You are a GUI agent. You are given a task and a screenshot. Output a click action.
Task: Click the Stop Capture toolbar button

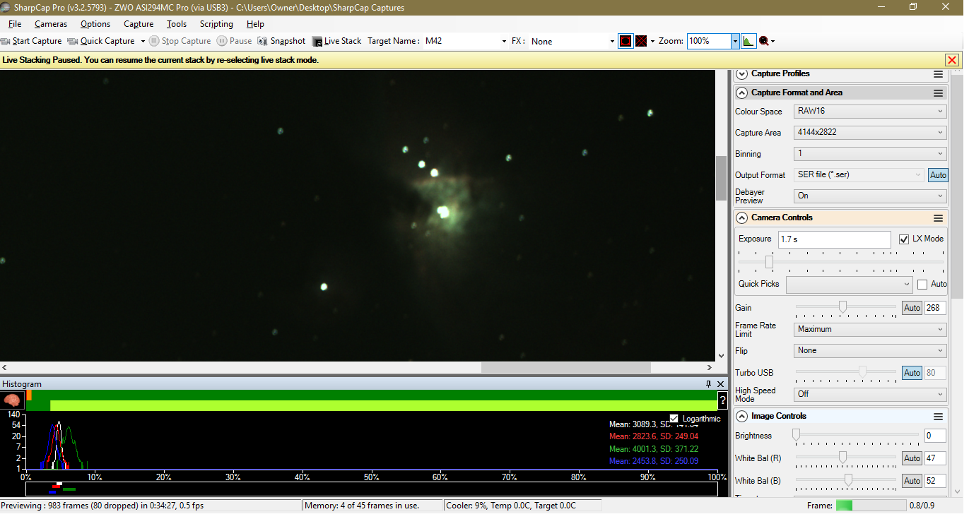click(x=180, y=41)
